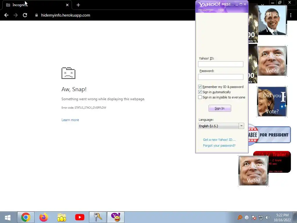This screenshot has width=297, height=223.
Task: Switch to Yahoo Messenger on taskbar
Action: [x=116, y=217]
